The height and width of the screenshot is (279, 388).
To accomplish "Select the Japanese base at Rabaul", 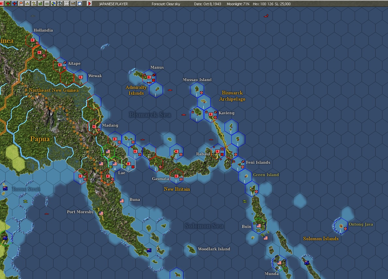I will point(218,151).
